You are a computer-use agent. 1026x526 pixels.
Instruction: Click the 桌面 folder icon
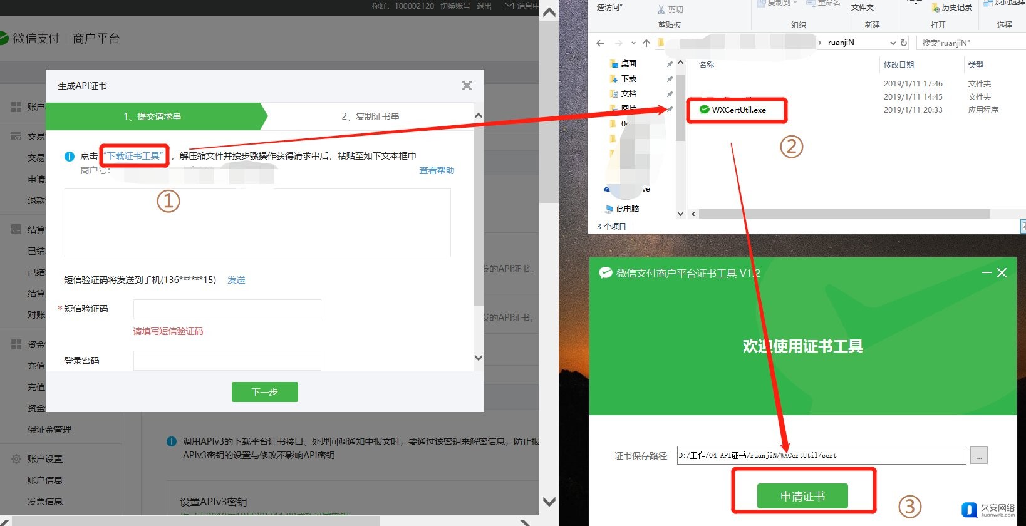(x=614, y=63)
